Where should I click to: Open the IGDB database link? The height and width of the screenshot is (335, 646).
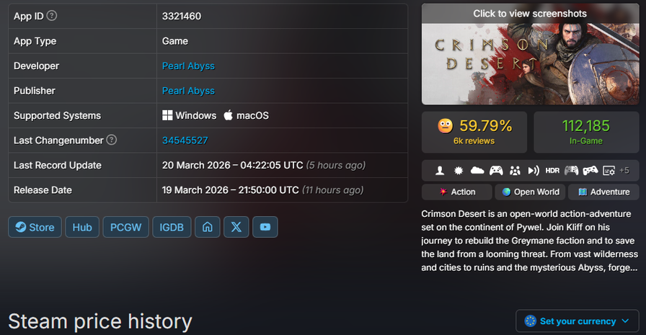click(172, 227)
